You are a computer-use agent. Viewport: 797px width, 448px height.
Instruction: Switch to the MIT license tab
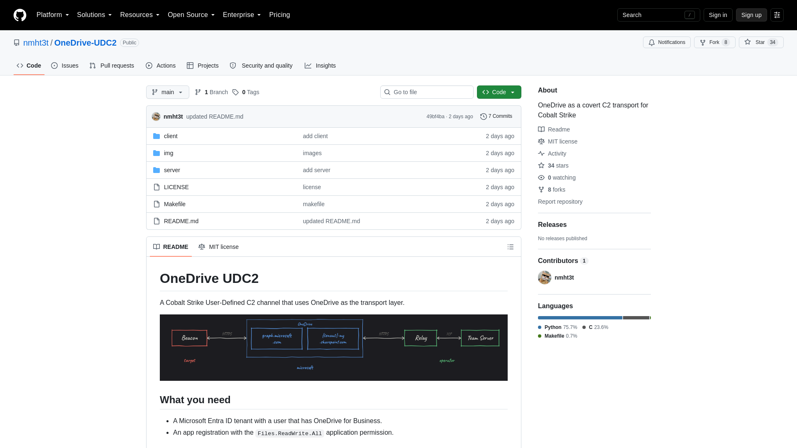[218, 247]
